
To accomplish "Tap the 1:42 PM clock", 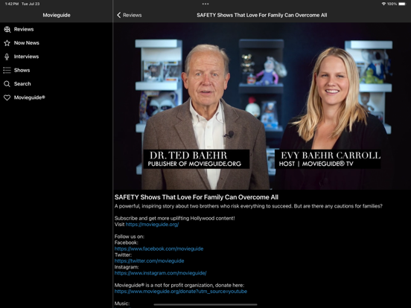I will (x=12, y=4).
